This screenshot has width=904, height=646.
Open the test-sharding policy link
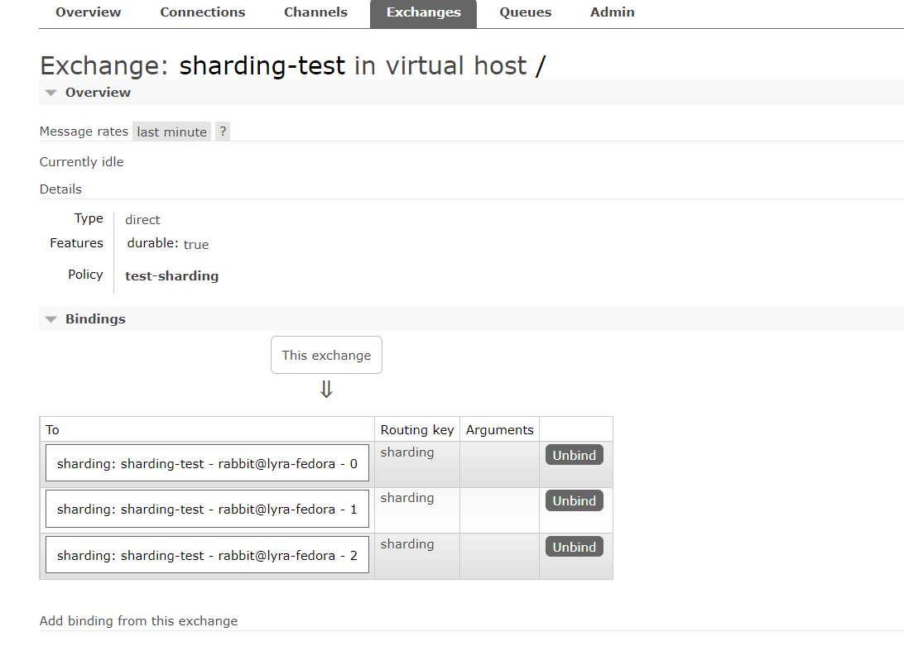(x=171, y=276)
